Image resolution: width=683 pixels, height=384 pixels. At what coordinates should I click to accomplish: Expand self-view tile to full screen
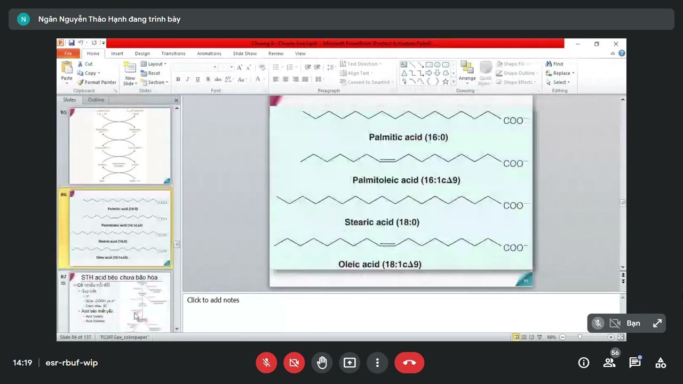[x=657, y=323]
